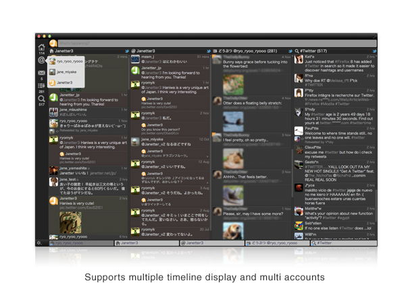Click username ryomyk on Haniwa tweet in home column
This screenshot has height=283, width=412.
click(x=66, y=138)
